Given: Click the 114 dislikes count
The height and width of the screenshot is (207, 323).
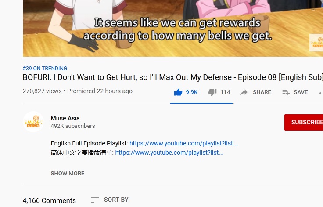Looking at the screenshot, I should (x=225, y=92).
